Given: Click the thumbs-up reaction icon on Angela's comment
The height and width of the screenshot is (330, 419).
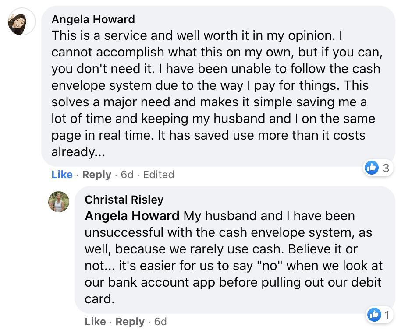Looking at the screenshot, I should point(372,167).
